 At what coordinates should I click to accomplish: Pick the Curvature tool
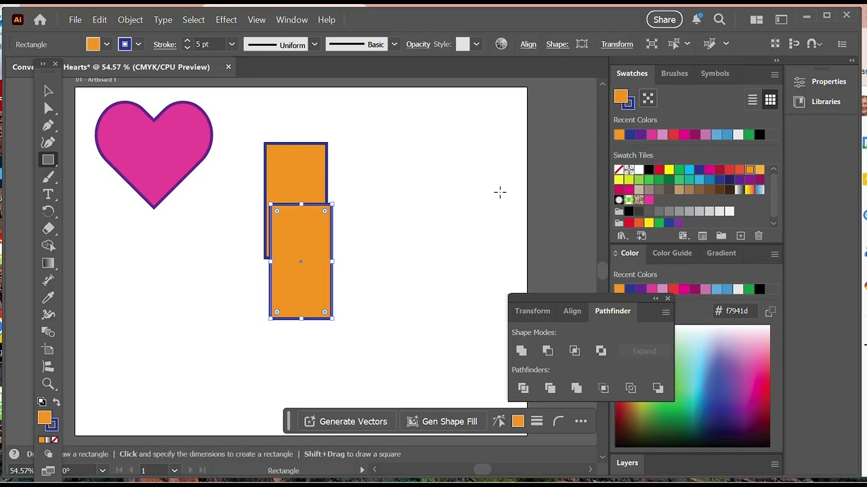click(x=48, y=143)
